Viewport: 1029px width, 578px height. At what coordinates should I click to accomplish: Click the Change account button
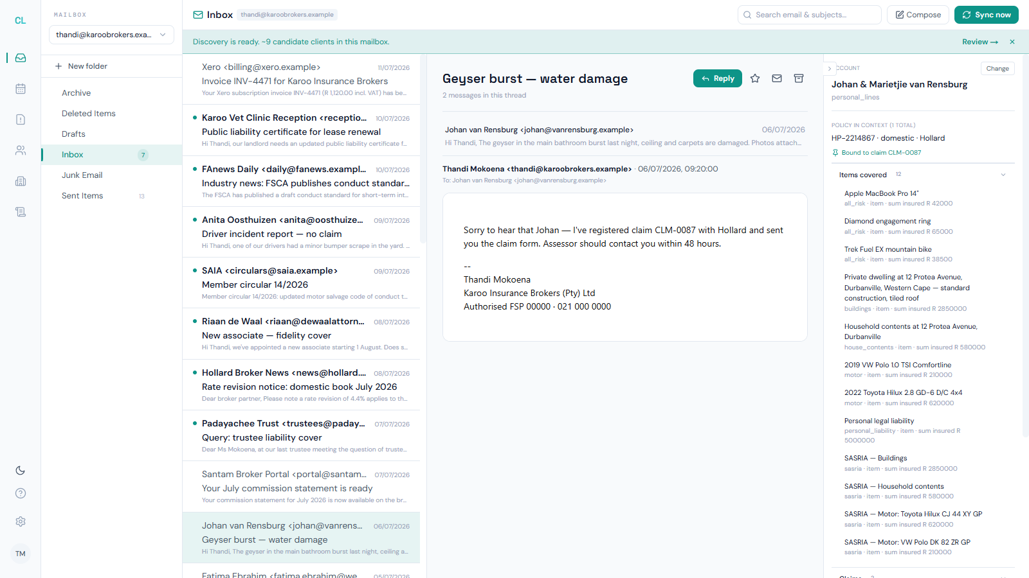point(997,69)
